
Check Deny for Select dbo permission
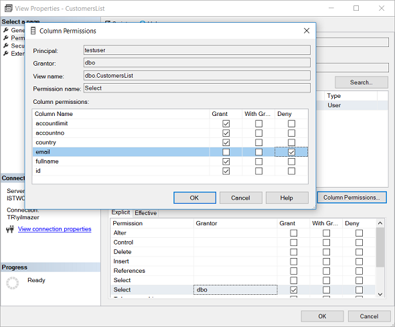pyautogui.click(x=359, y=290)
